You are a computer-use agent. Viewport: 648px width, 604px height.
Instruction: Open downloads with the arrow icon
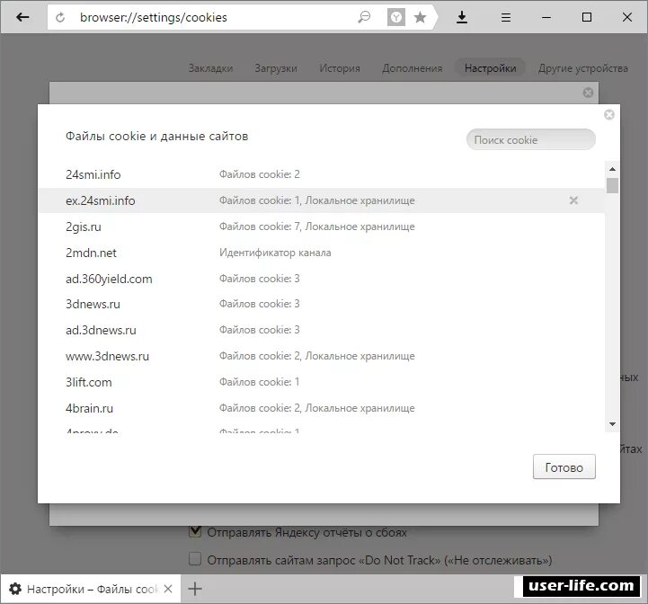point(462,17)
